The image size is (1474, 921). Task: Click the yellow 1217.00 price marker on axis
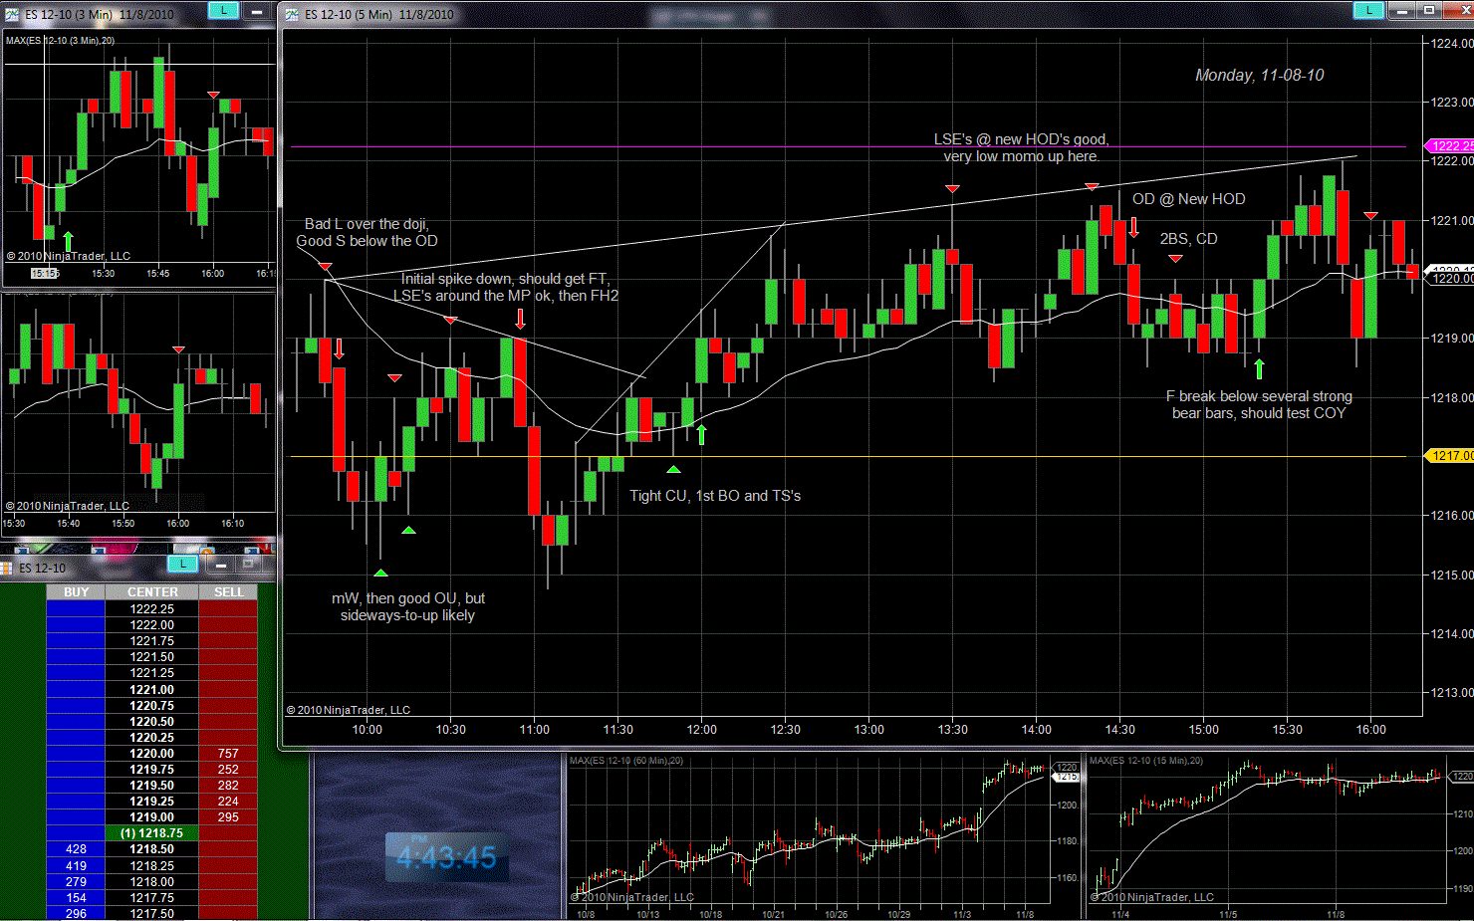coord(1450,456)
